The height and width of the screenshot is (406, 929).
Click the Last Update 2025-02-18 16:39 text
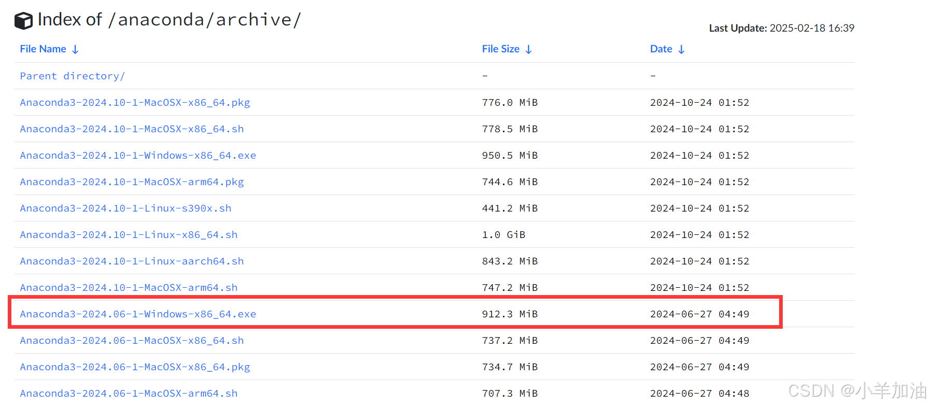point(782,28)
